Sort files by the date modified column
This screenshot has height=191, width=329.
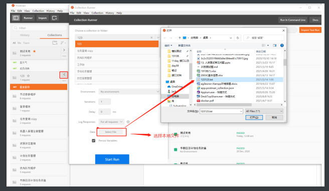coord(261,51)
